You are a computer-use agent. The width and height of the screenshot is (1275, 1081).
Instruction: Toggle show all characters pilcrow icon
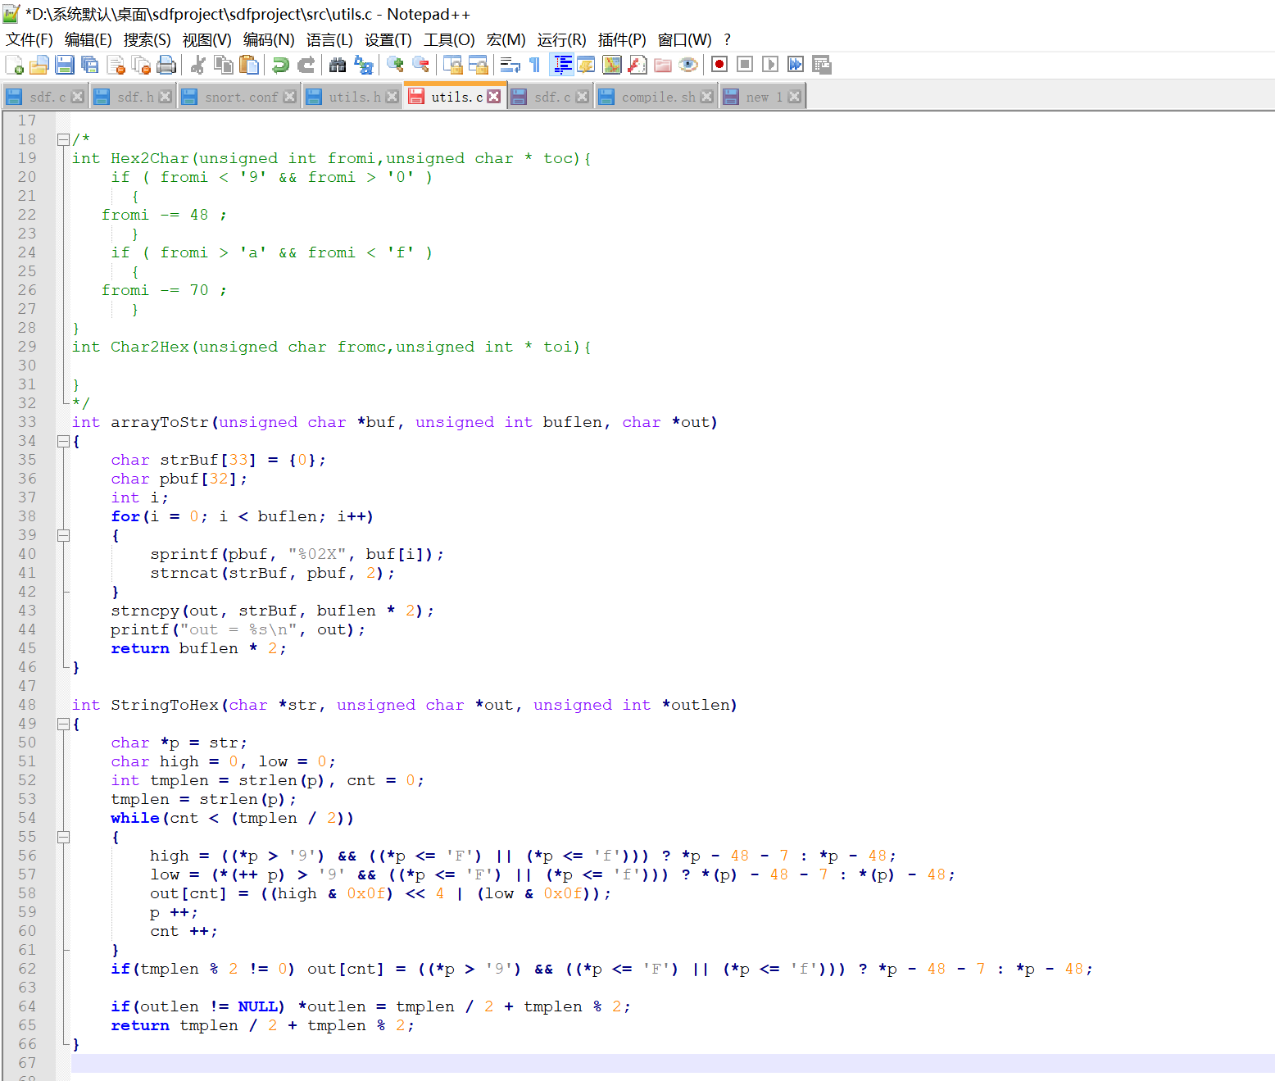(x=535, y=65)
